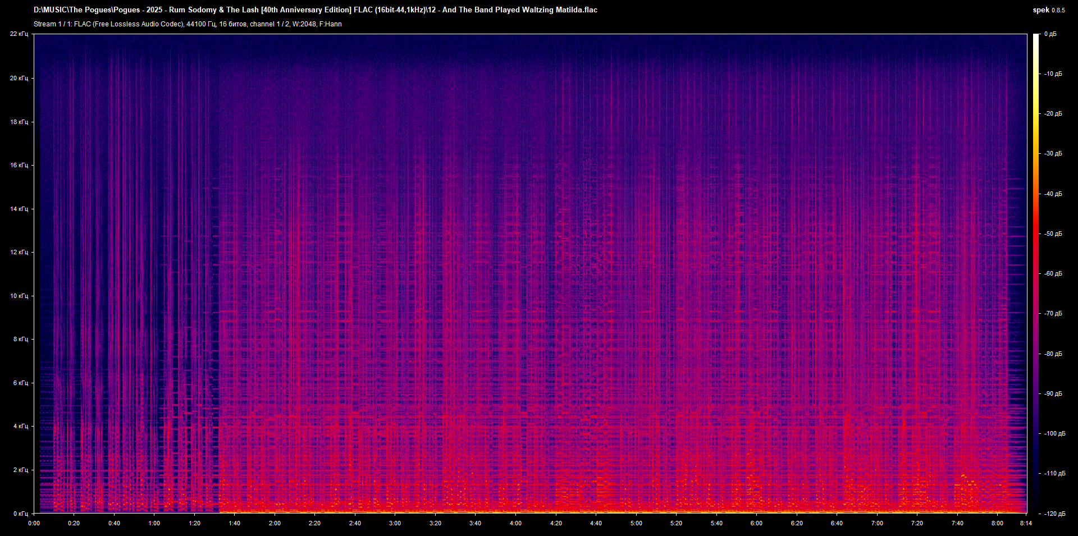This screenshot has height=536, width=1078.
Task: Click the -60 дБ legend label
Action: pyautogui.click(x=1053, y=274)
